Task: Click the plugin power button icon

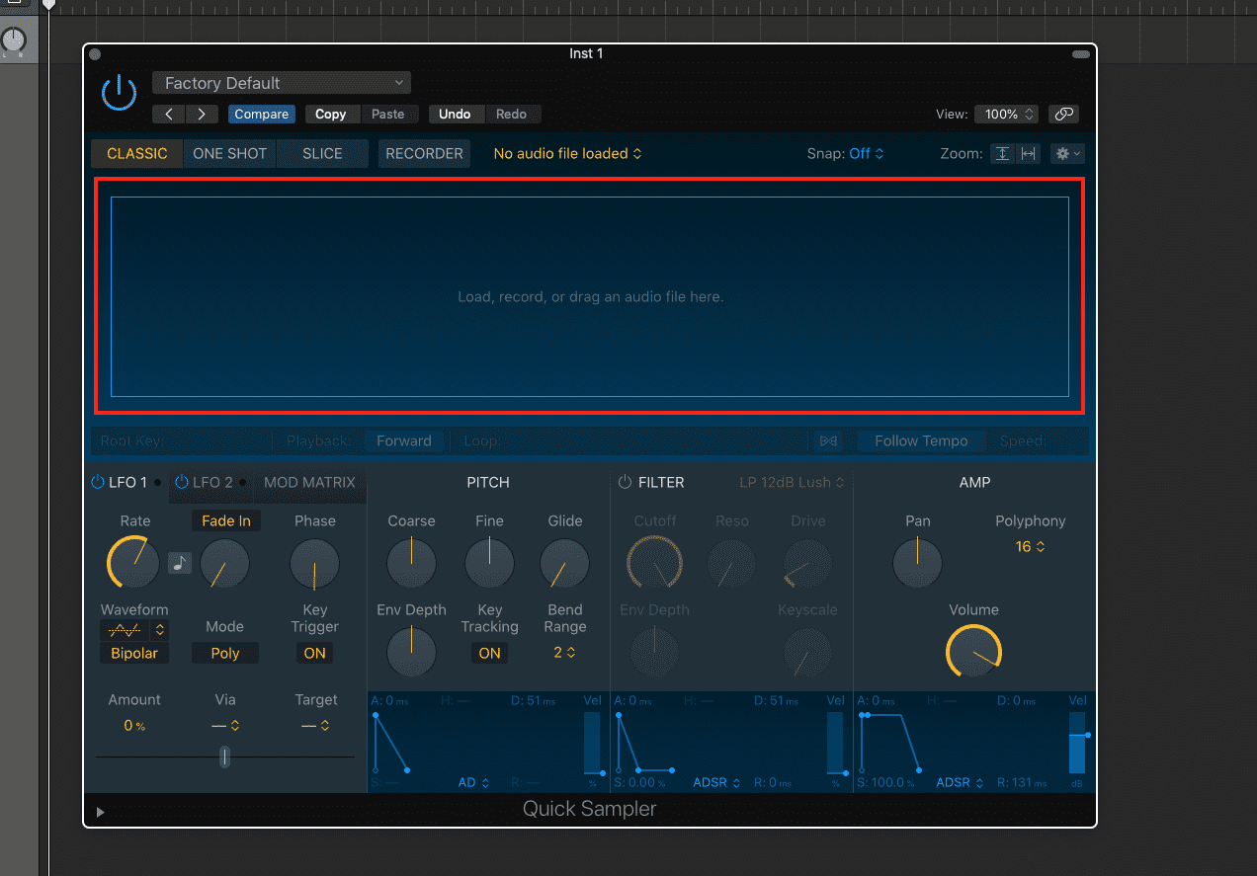Action: [x=119, y=93]
